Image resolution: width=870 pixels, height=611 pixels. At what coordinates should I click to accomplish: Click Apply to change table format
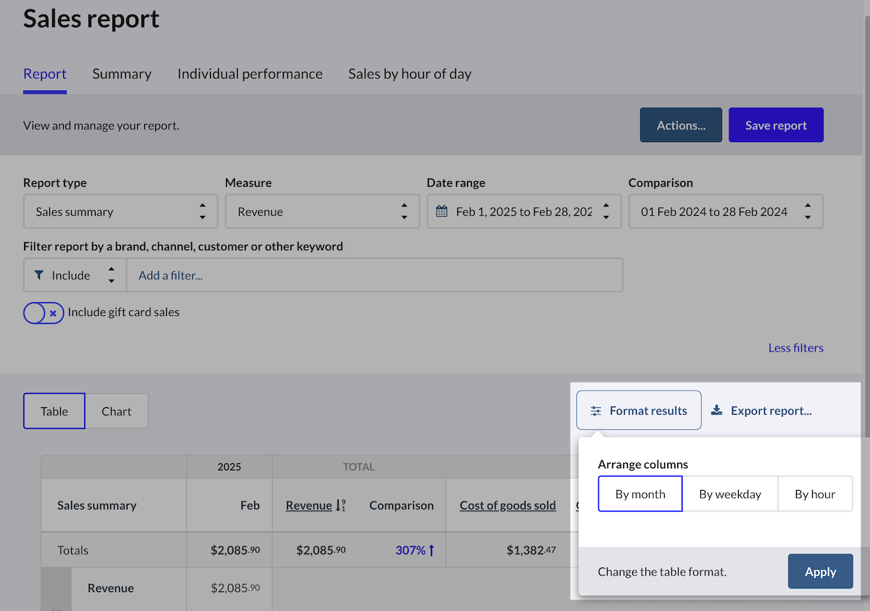820,572
